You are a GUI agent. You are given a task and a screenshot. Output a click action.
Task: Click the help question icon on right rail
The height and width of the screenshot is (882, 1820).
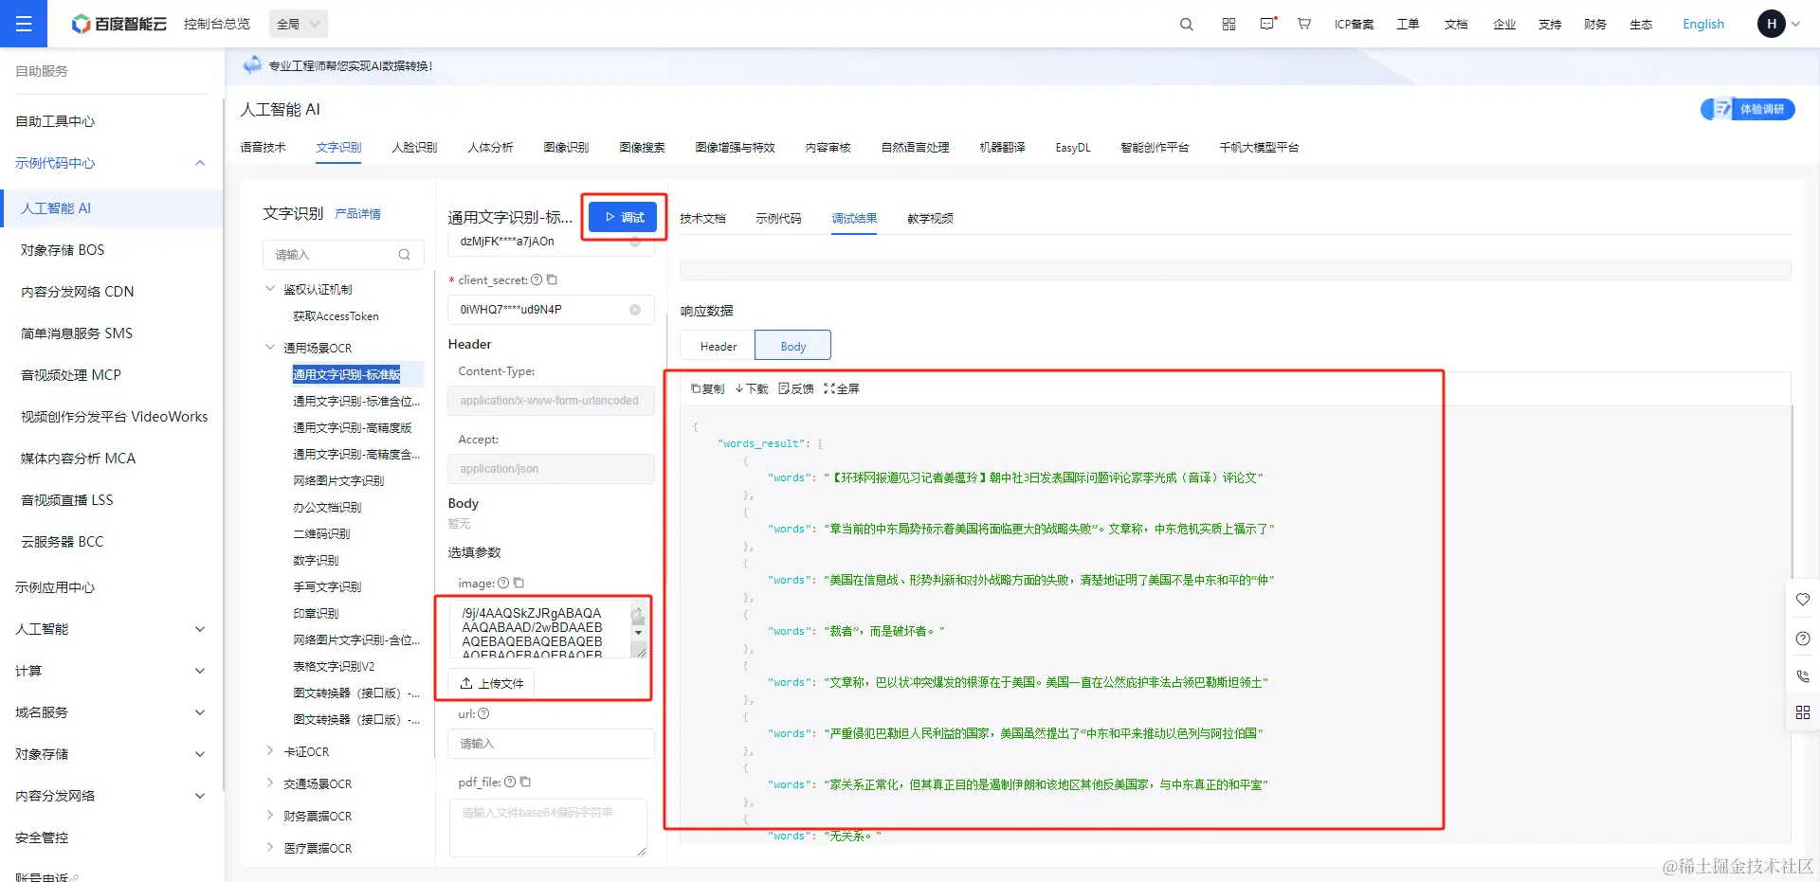[1803, 639]
